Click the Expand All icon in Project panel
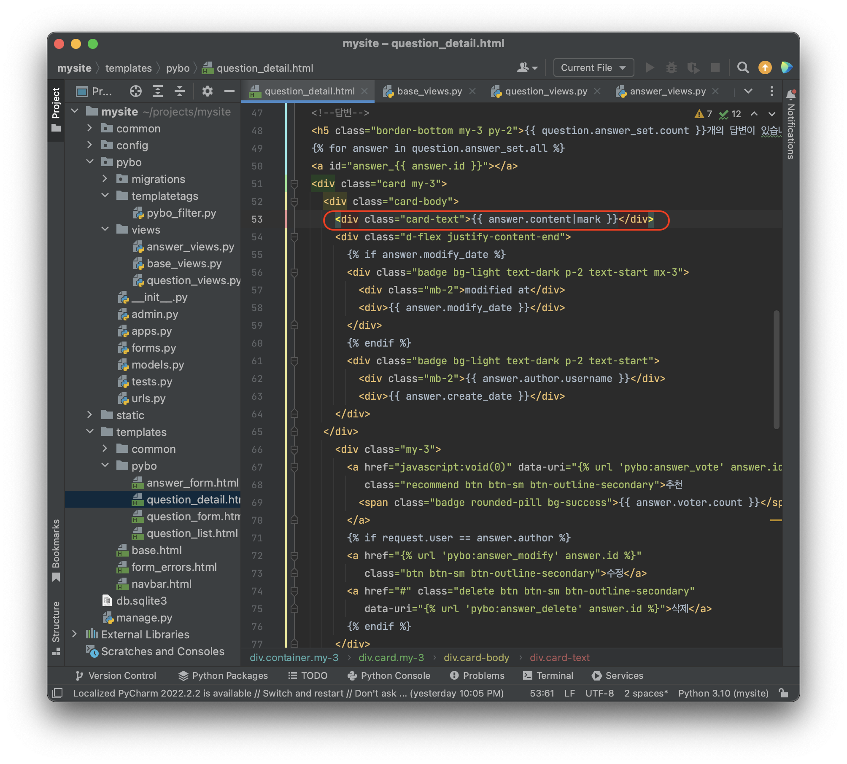The height and width of the screenshot is (764, 847). [158, 91]
